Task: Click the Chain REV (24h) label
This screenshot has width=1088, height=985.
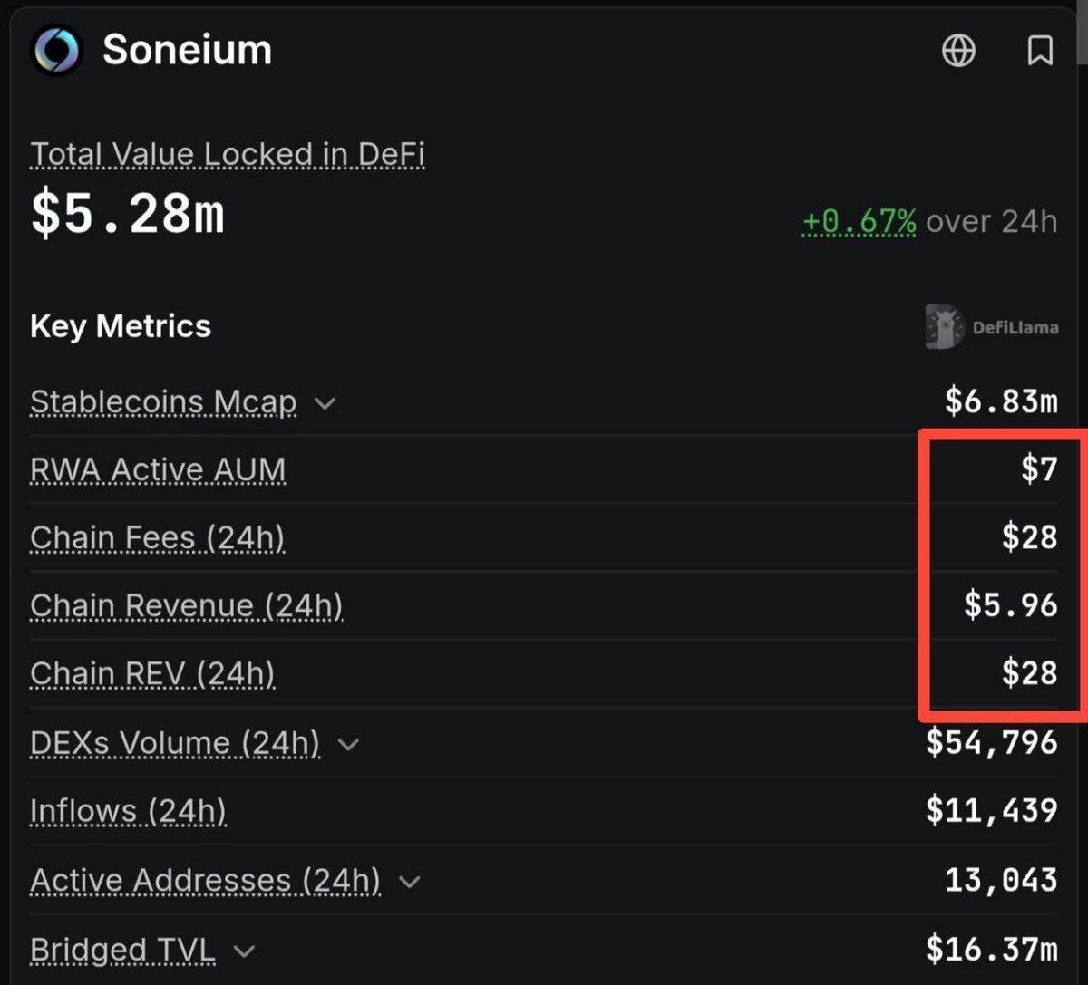Action: 152,673
